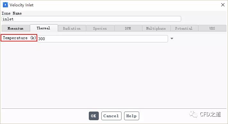Click the Temperature value field showing 300
Viewport: 228px width, 124px height.
(x=103, y=39)
